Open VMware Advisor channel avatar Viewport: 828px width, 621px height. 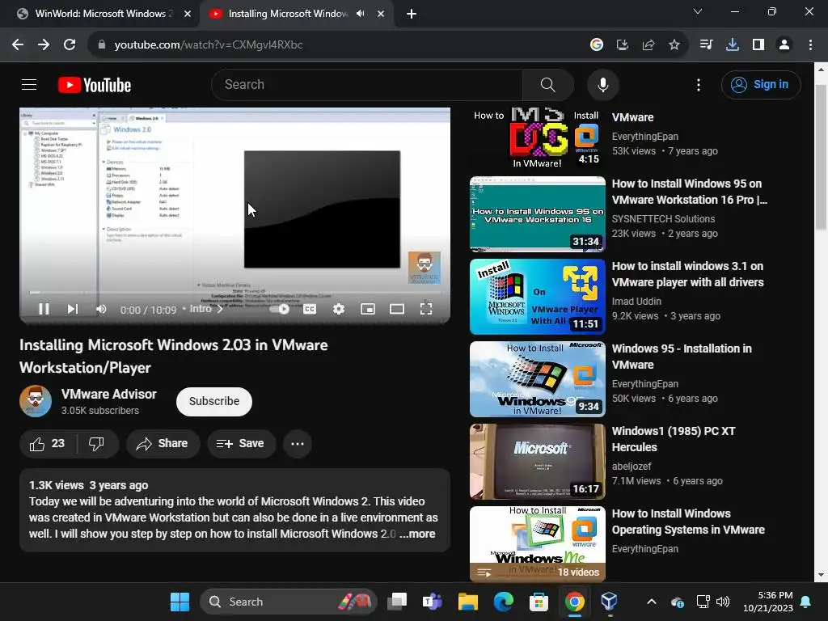36,401
